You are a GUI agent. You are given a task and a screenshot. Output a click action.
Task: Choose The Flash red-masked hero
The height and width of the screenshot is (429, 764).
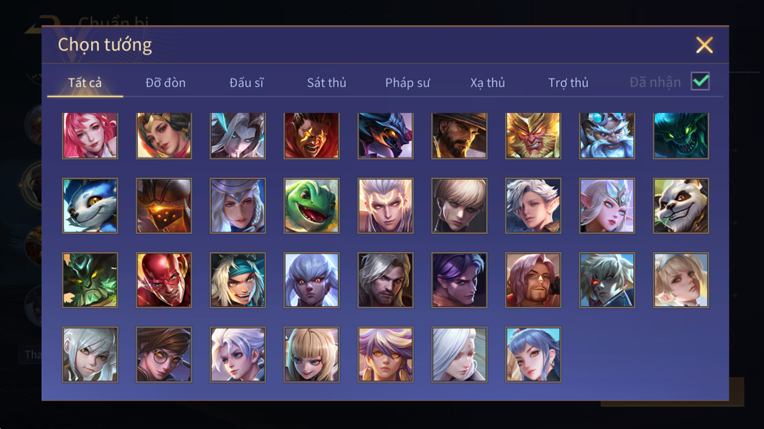coord(164,280)
